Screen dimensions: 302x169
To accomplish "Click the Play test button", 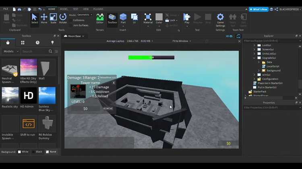I will 187,18.
